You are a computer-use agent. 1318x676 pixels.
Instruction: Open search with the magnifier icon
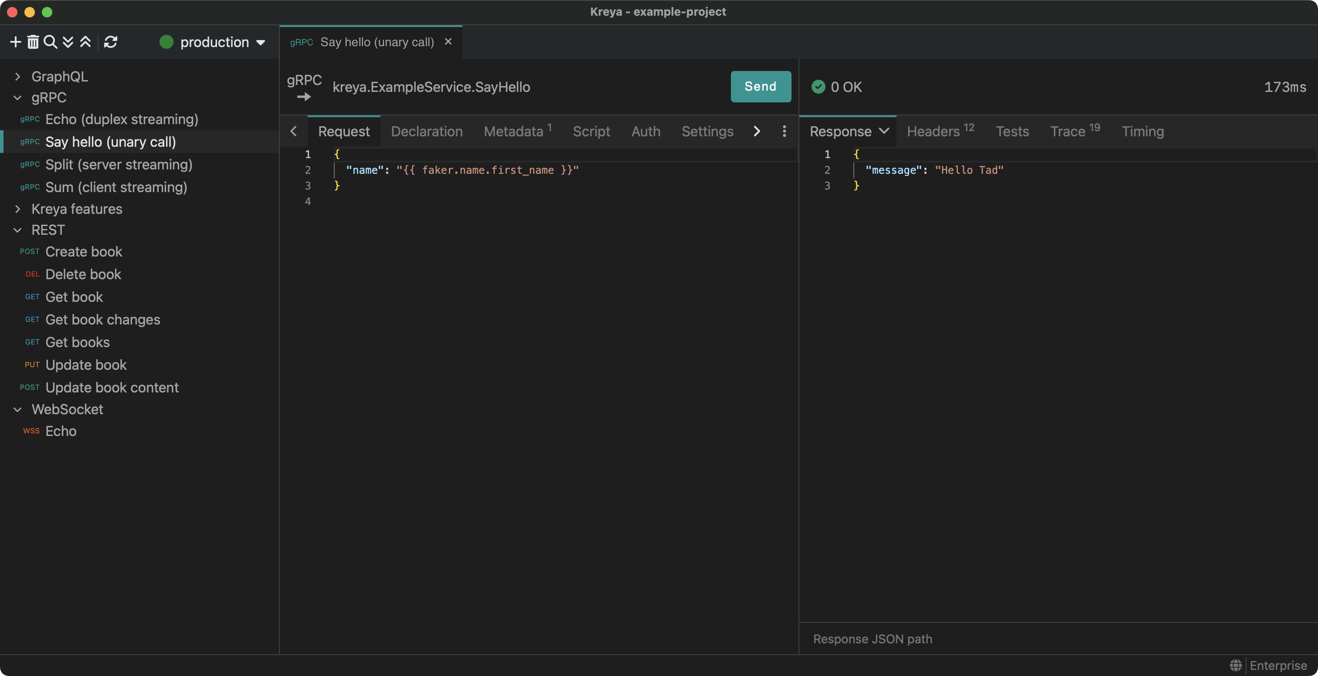[x=50, y=42]
